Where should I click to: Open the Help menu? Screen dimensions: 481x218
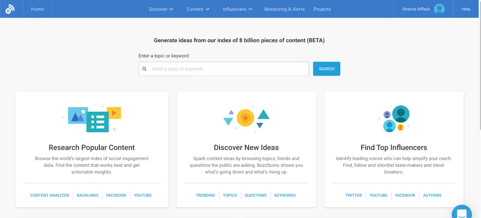(466, 9)
